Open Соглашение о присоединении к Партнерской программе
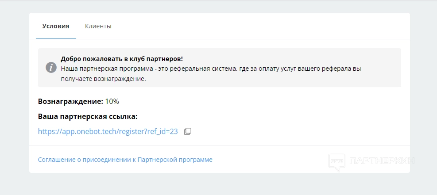 click(x=125, y=160)
